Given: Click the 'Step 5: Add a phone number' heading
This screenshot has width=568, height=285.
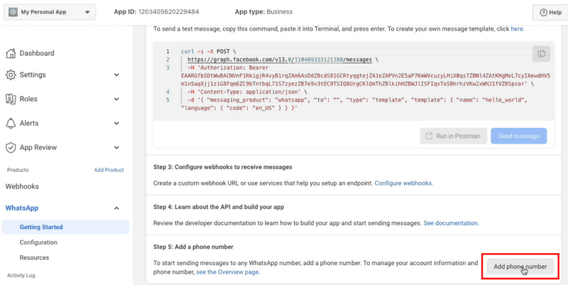Looking at the screenshot, I should (193, 247).
